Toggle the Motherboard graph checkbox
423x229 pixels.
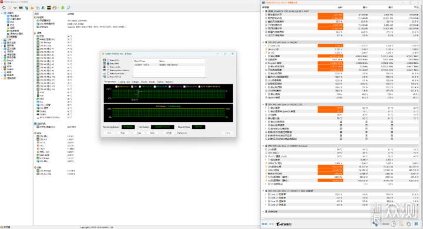point(116,87)
